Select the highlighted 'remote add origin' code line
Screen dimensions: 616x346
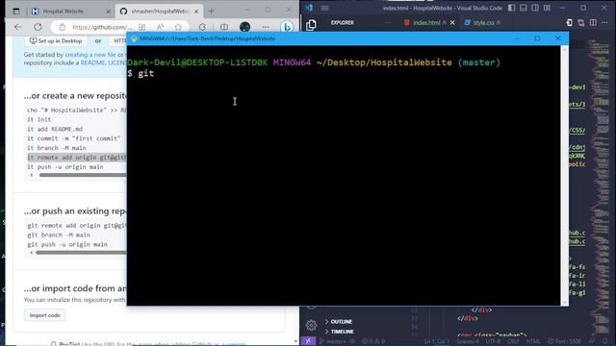77,158
